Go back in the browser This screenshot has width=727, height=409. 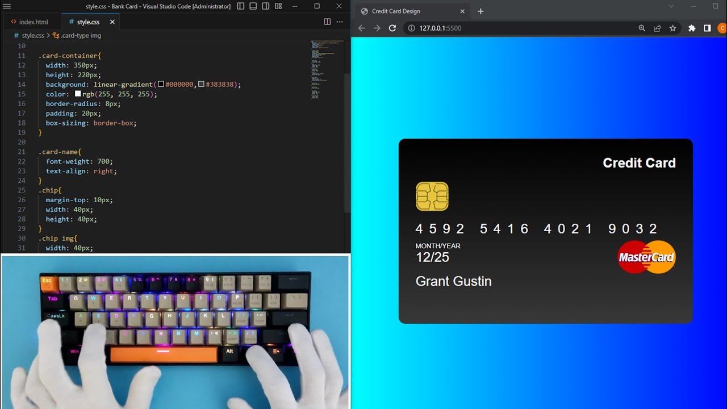coord(362,28)
